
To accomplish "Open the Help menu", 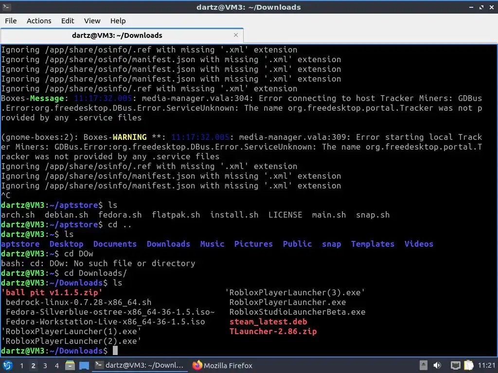I will pyautogui.click(x=118, y=21).
